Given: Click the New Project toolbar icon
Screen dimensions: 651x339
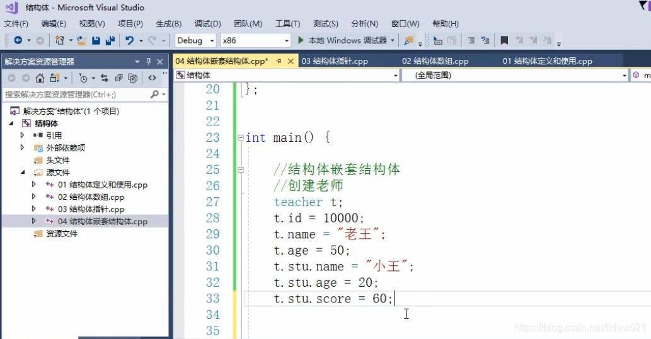Looking at the screenshot, I should [59, 40].
